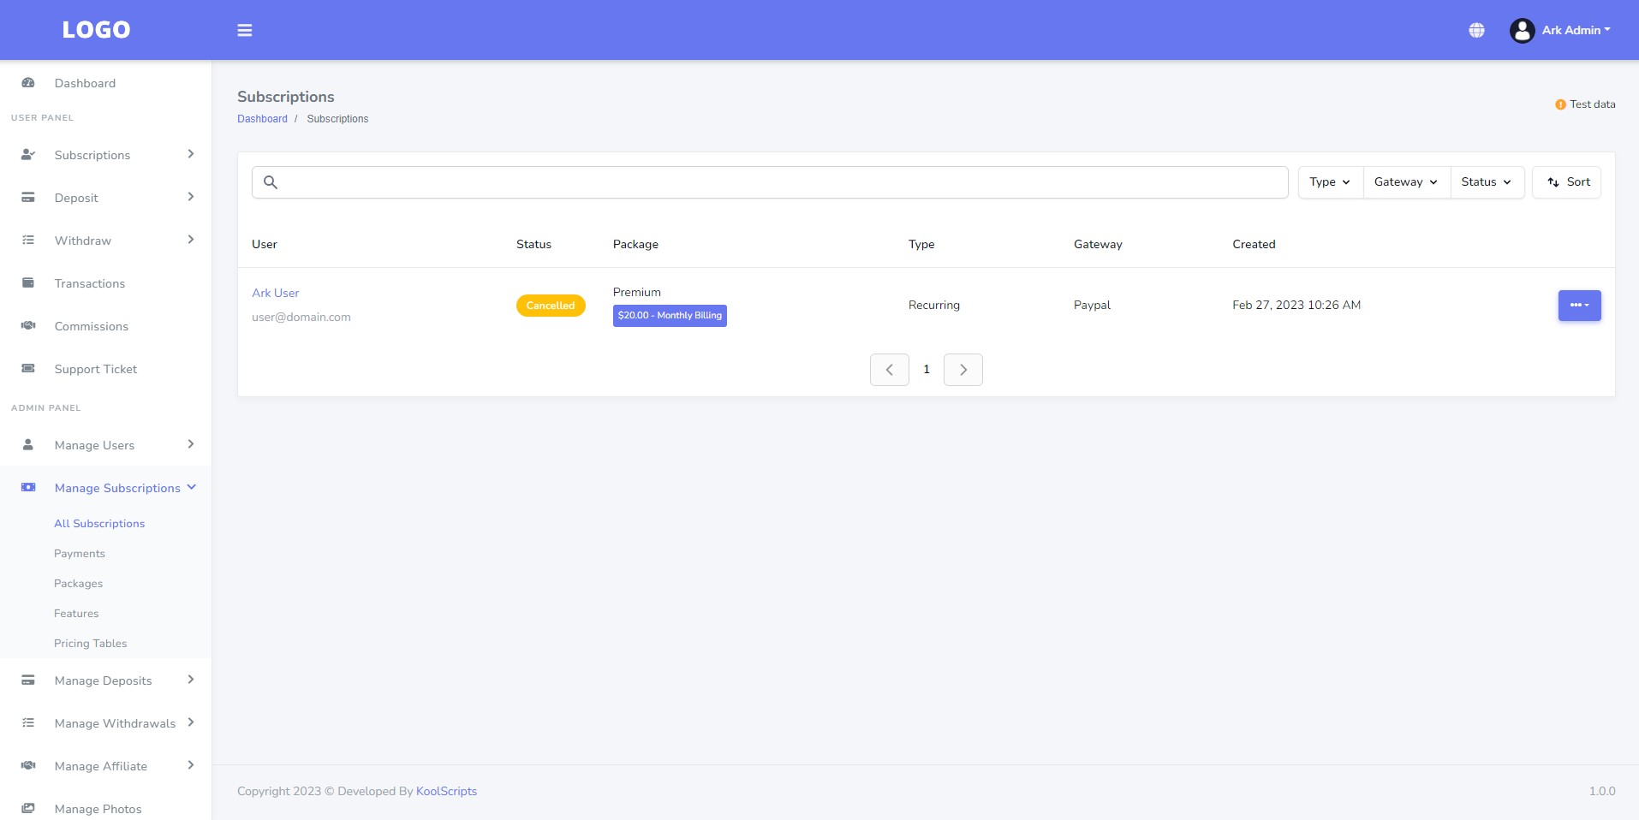Toggle the Sort order control
1639x820 pixels.
[1567, 181]
